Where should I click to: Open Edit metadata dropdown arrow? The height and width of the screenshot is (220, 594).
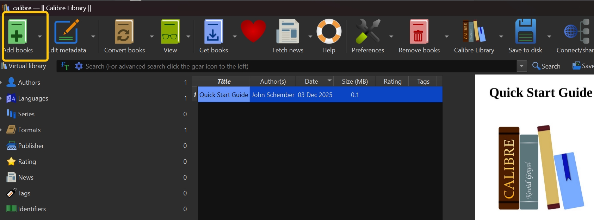93,36
